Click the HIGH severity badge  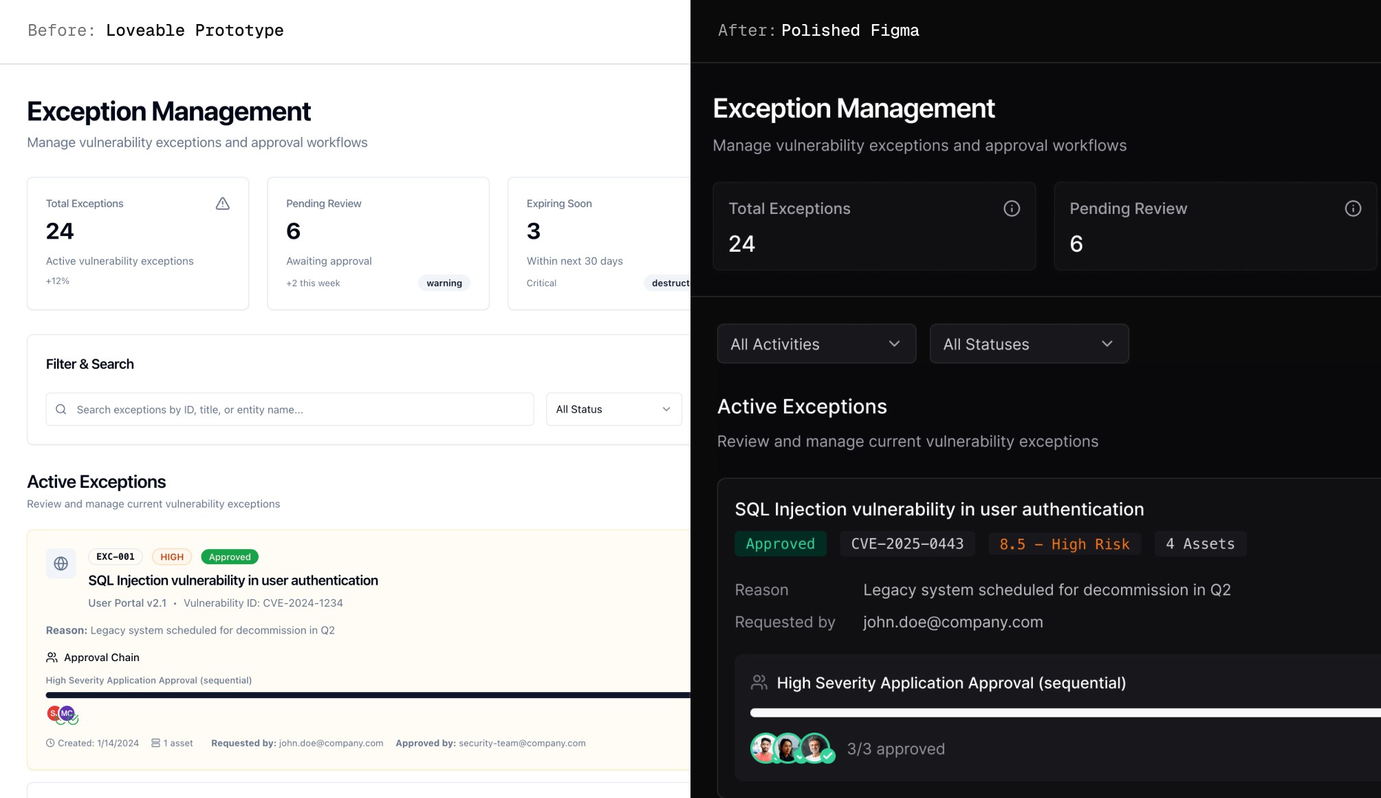(172, 557)
